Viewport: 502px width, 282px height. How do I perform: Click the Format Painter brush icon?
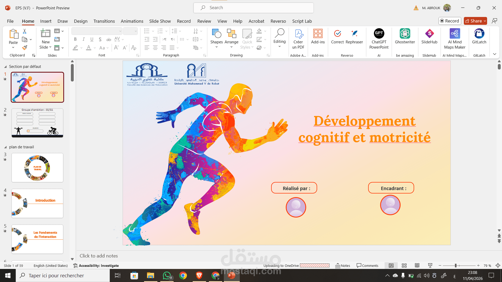(25, 48)
